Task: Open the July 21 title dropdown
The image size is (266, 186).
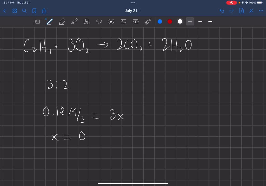Action: click(133, 11)
